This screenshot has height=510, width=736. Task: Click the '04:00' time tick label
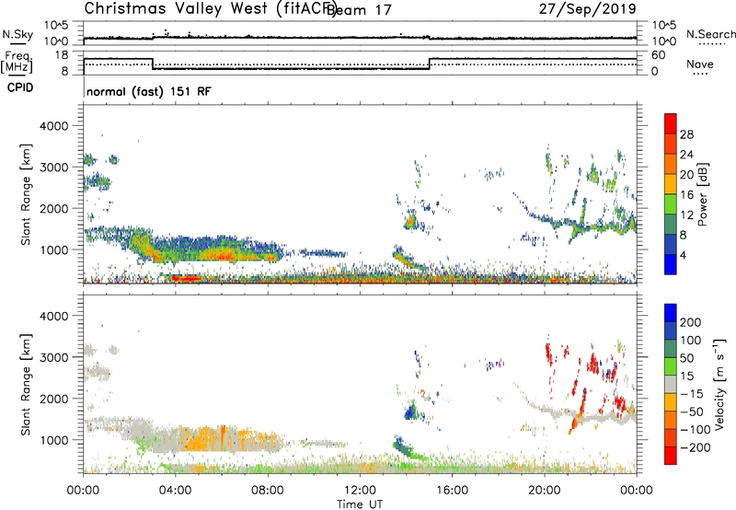175,491
